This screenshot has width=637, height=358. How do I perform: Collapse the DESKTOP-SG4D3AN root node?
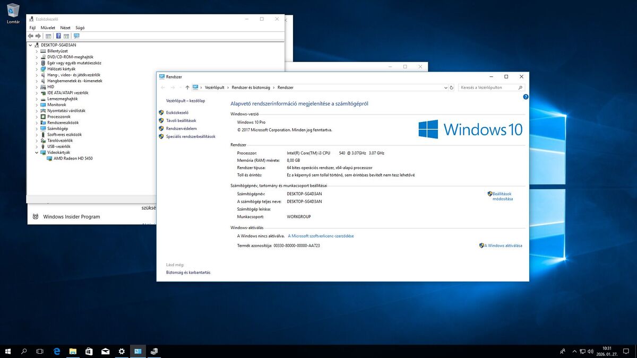click(31, 45)
